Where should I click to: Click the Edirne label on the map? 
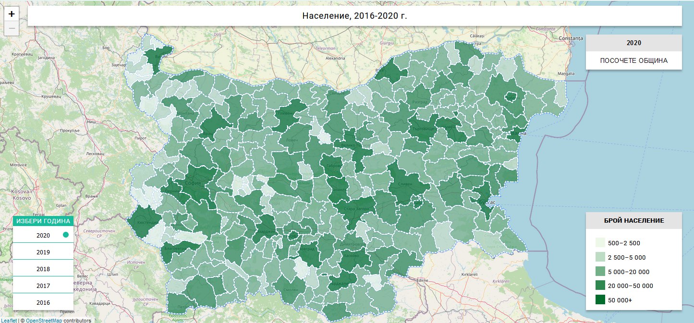coord(422,280)
